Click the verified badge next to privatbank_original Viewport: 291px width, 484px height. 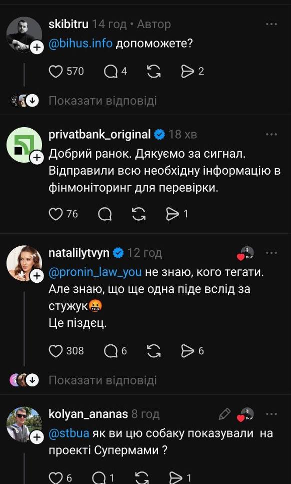coord(159,133)
